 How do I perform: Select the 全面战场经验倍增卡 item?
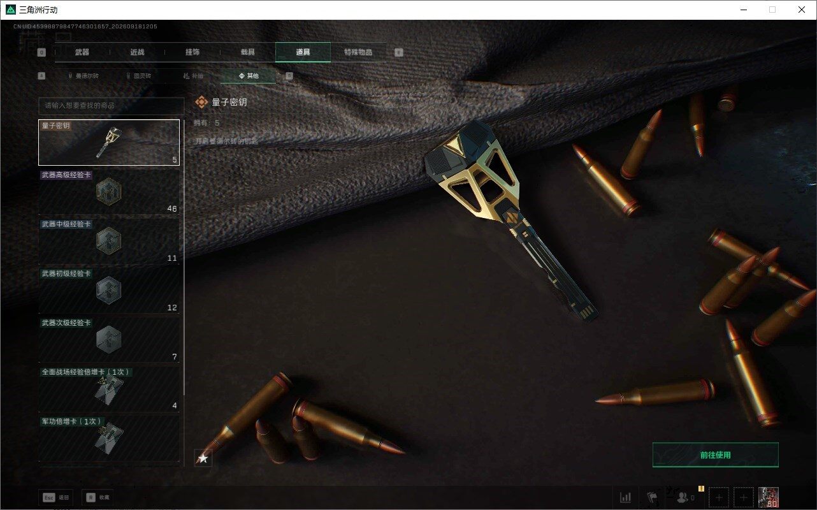point(109,389)
